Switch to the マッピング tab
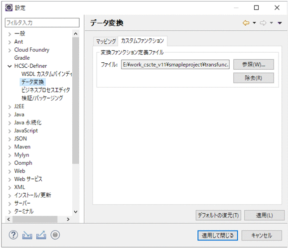Image resolution: width=289 pixels, height=249 pixels. (106, 41)
